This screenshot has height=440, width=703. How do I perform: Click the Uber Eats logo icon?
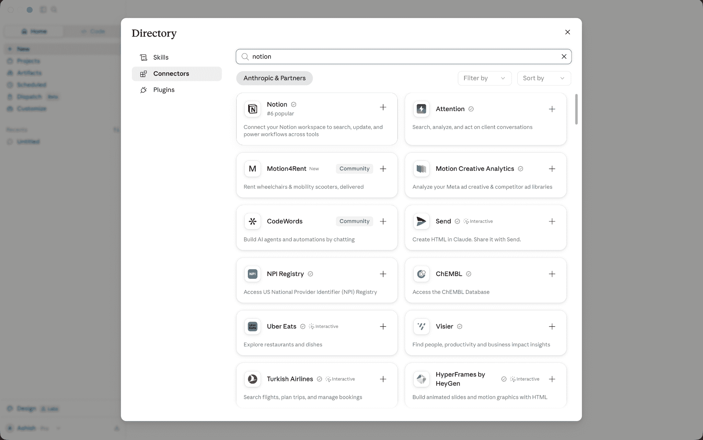tap(252, 326)
